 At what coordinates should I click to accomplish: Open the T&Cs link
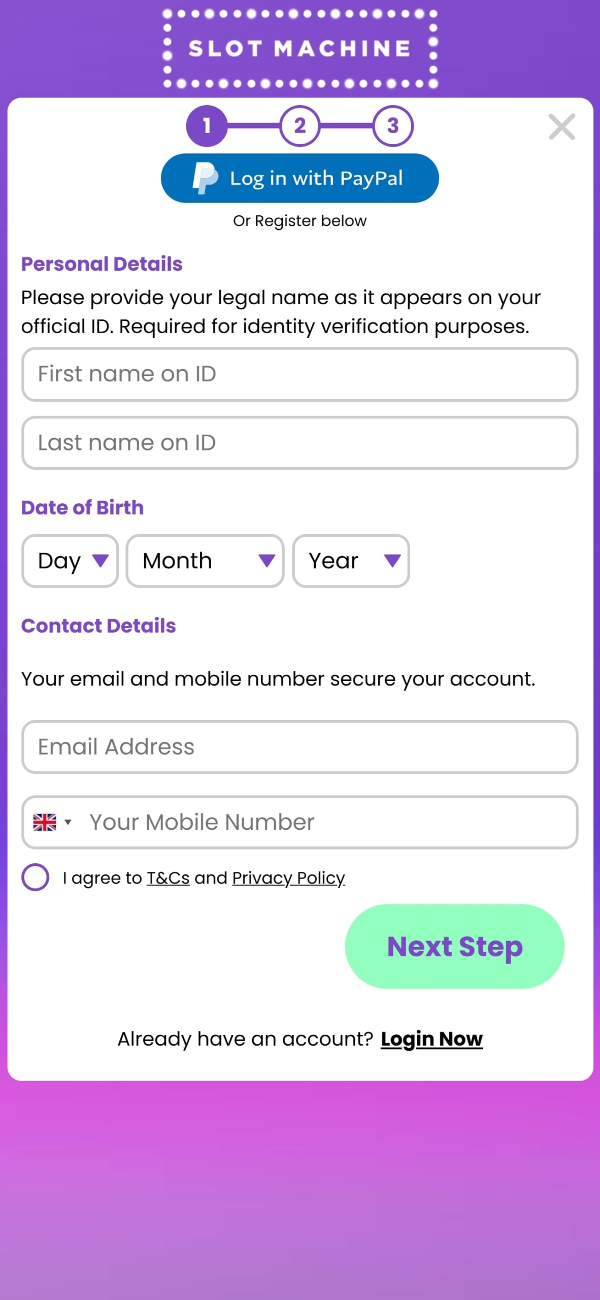pyautogui.click(x=167, y=877)
